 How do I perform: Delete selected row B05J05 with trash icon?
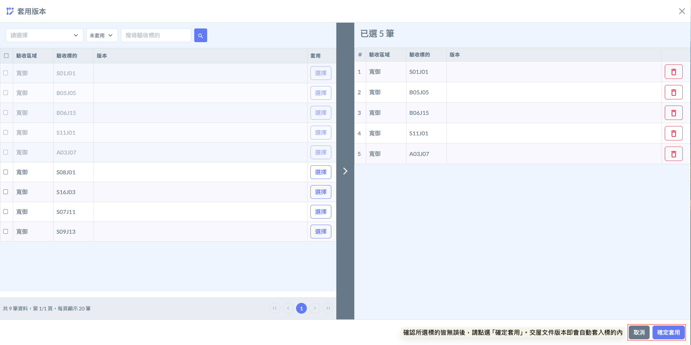point(673,93)
